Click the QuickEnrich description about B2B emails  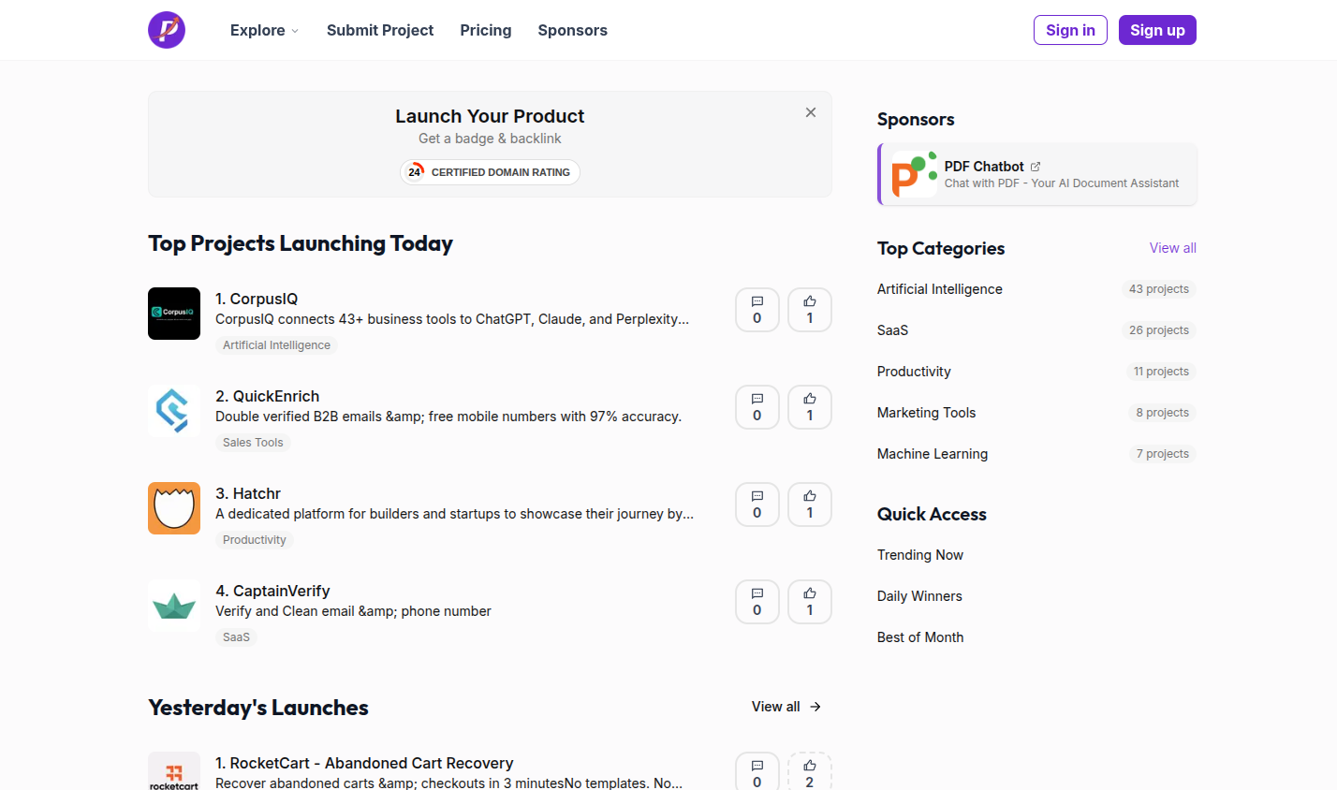tap(448, 417)
